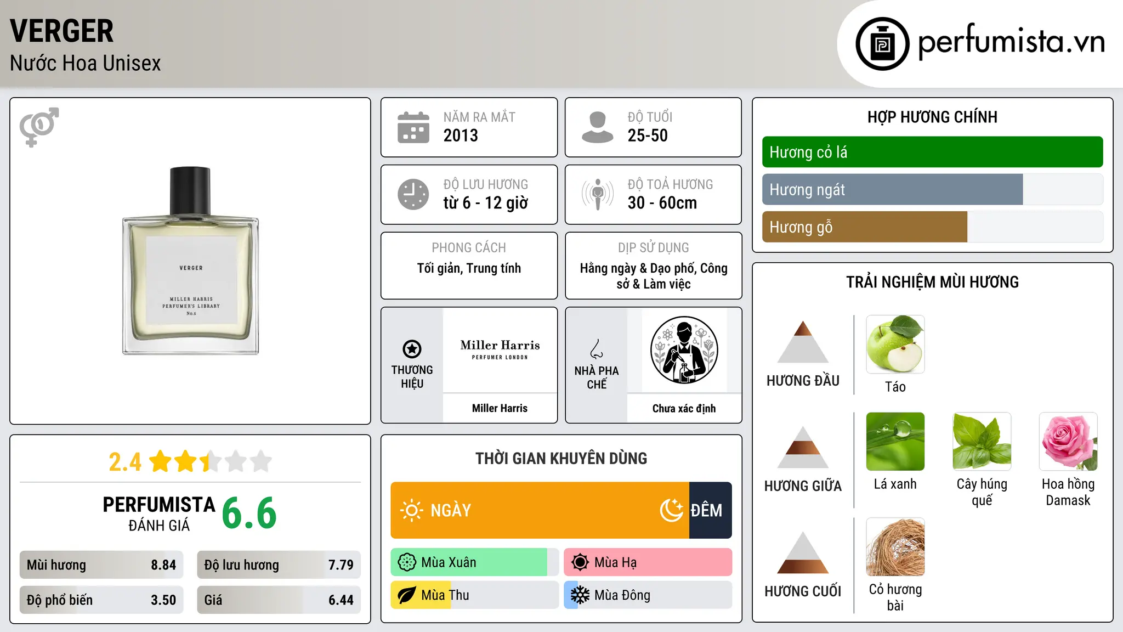Click the perfumista.vn perfume bottle logo icon
This screenshot has width=1123, height=632.
tap(882, 44)
